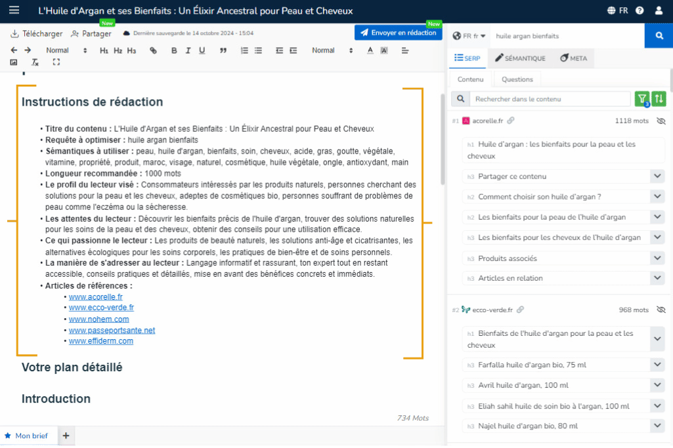Toggle underline formatting

pyautogui.click(x=202, y=51)
